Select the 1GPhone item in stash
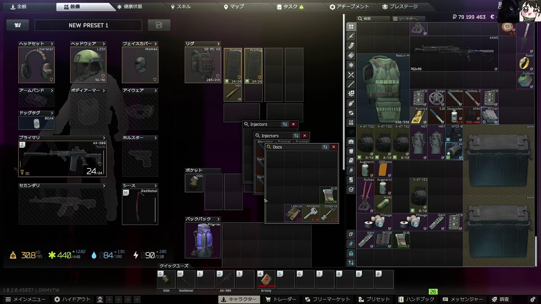The width and height of the screenshot is (541, 304). coord(384,169)
